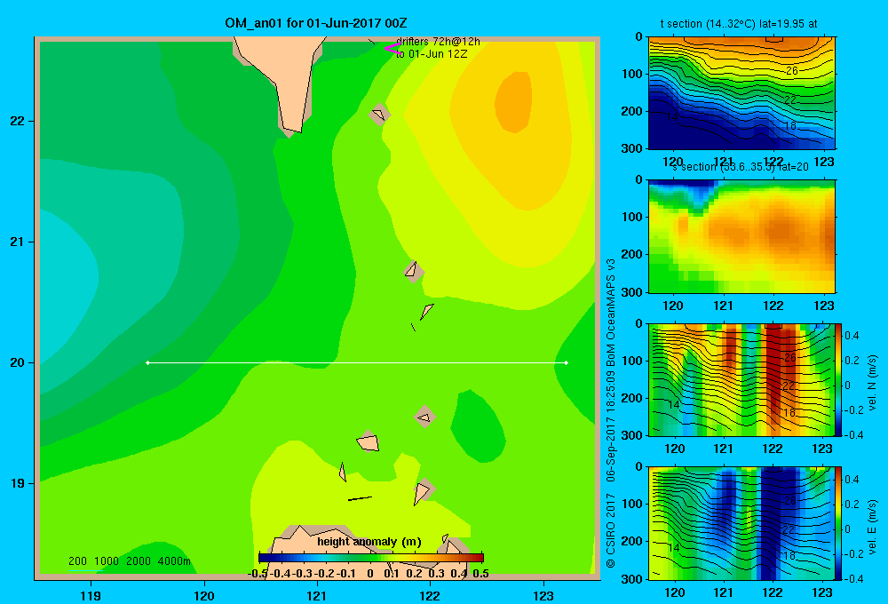Click the 'vel. E (m/s)' axis label

873,527
